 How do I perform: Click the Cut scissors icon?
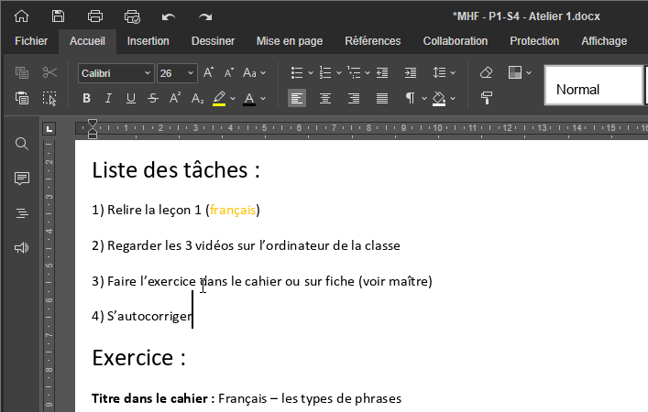[49, 73]
